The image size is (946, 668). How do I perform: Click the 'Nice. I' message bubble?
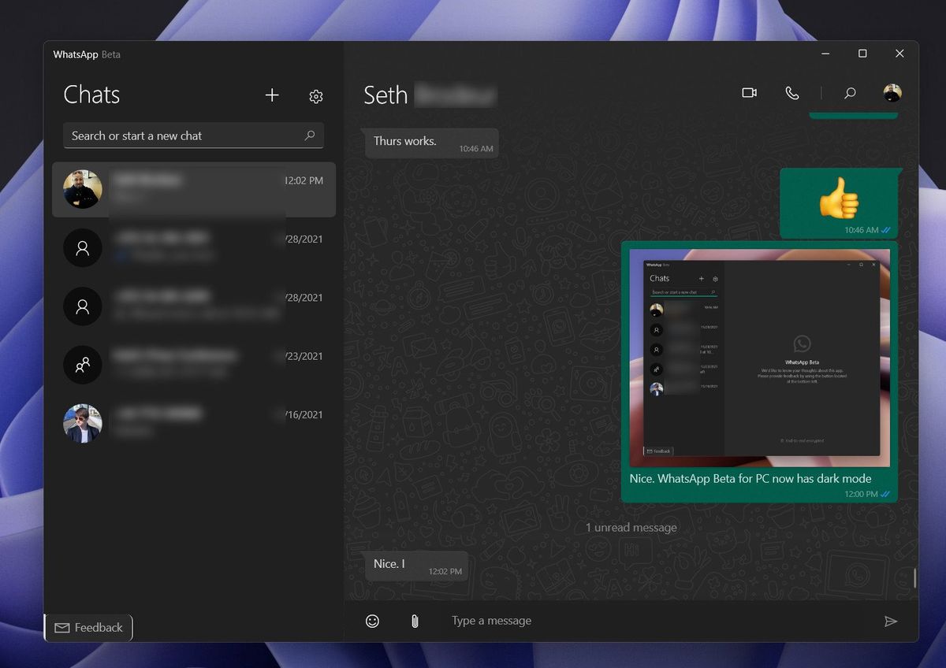click(x=416, y=566)
